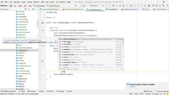Open Project panel settings gear
Screen dimensions: 169x95
click(x=33, y=9)
